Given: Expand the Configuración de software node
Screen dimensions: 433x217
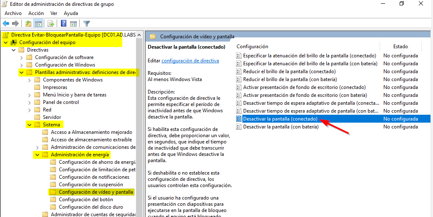Looking at the screenshot, I should [21, 57].
